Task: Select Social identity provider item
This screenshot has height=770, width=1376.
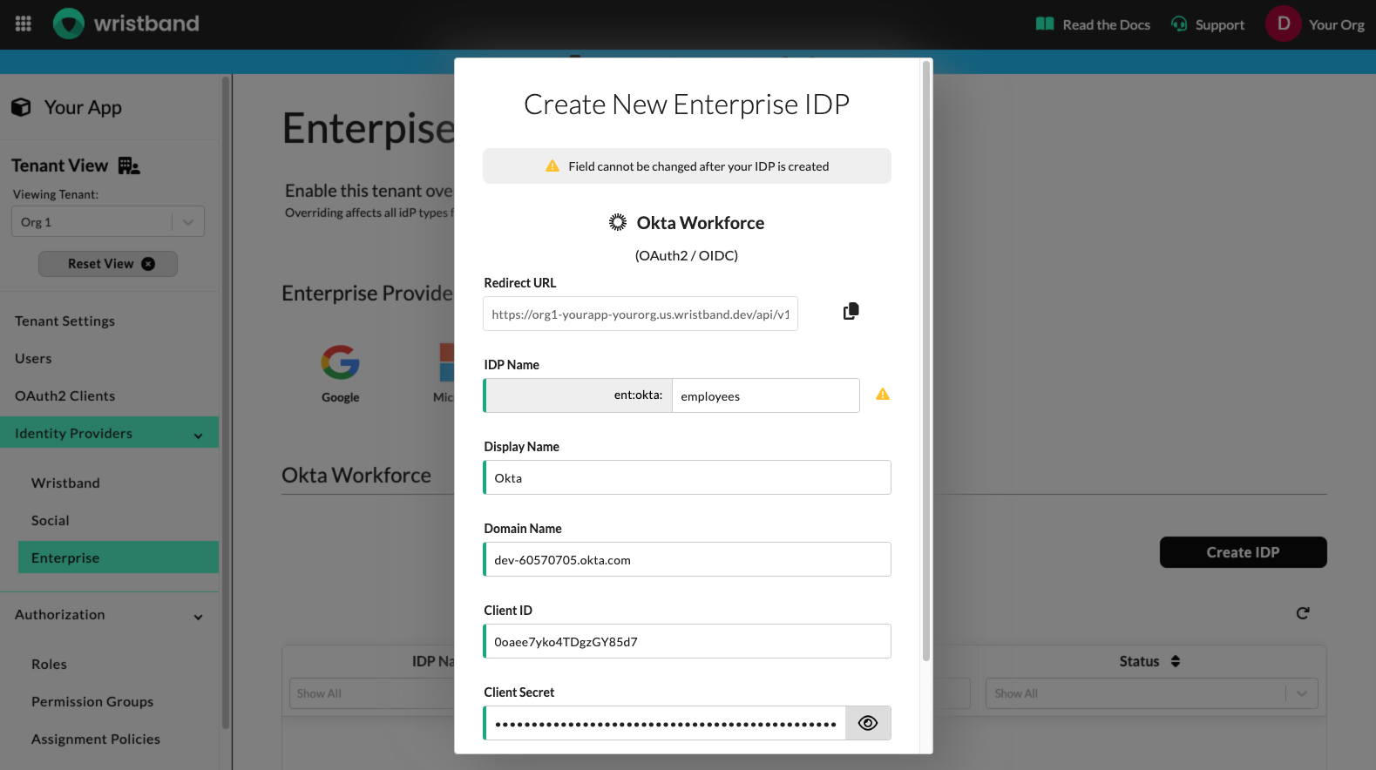Action: click(x=51, y=521)
